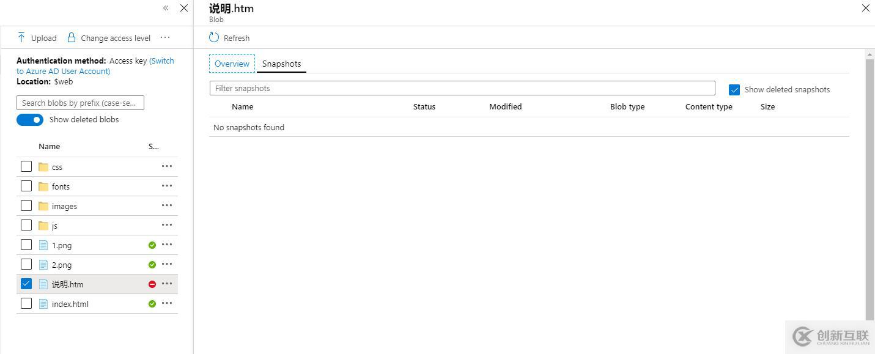This screenshot has height=354, width=875.
Task: Sort snapshots by Name column header
Action: click(243, 106)
